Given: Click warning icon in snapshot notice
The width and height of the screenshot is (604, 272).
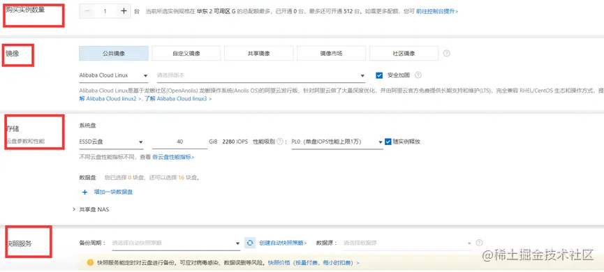Looking at the screenshot, I should (90, 263).
